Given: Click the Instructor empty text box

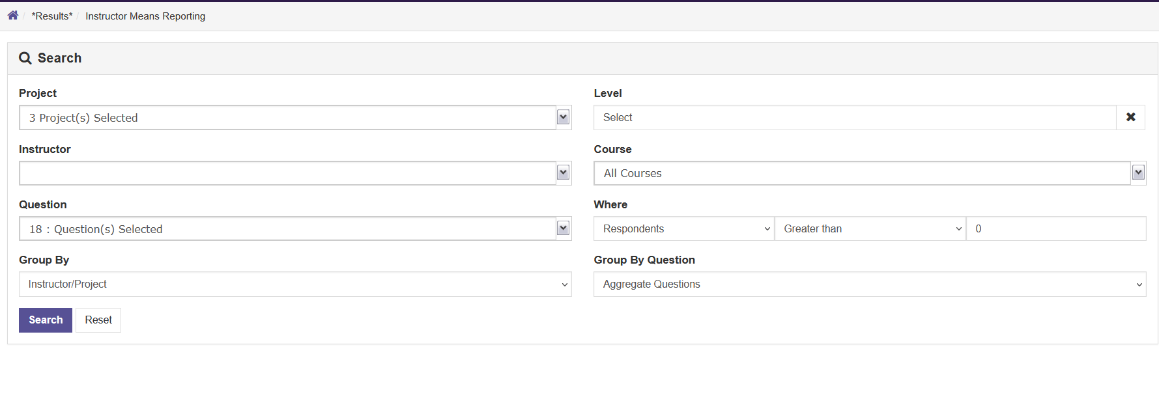Looking at the screenshot, I should (287, 173).
